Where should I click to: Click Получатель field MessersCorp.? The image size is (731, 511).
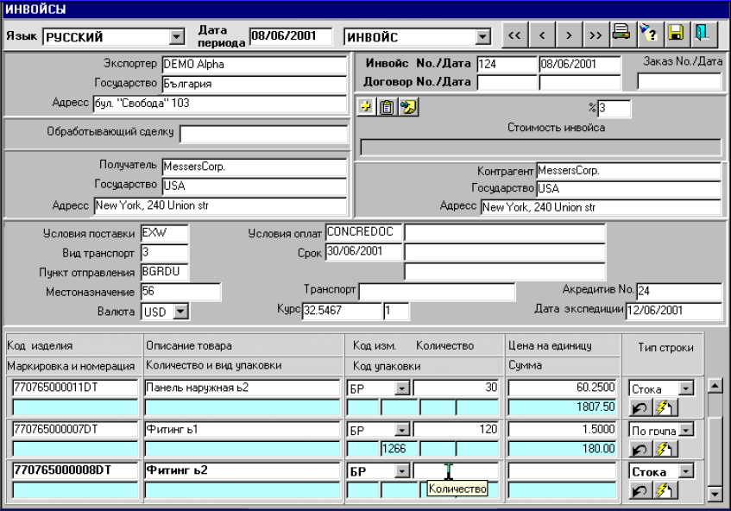(x=254, y=167)
